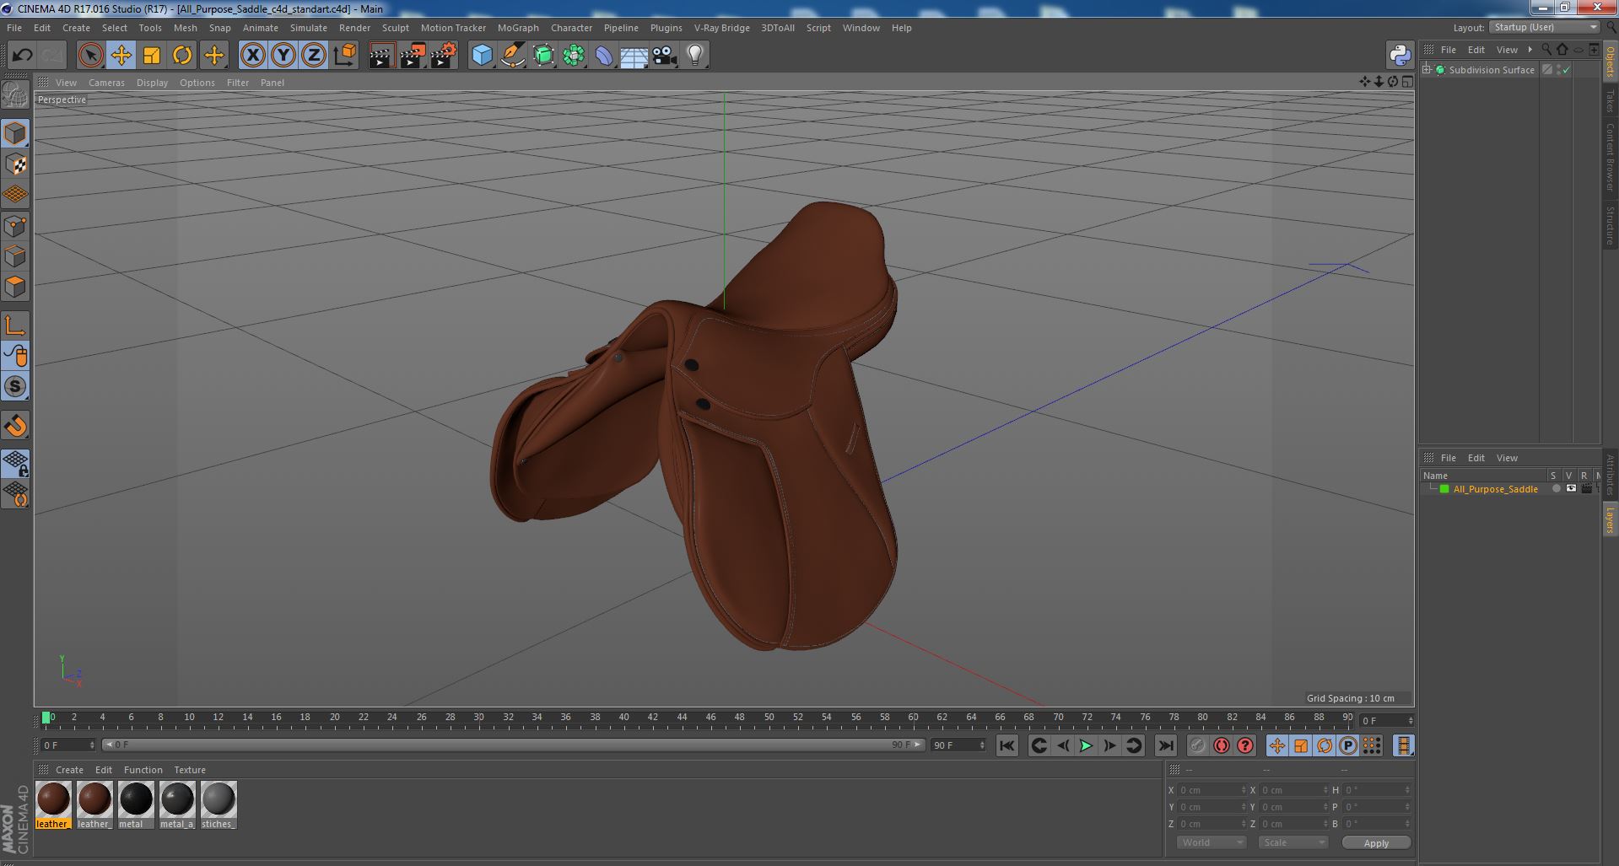Click the magnet Snap icon in left toolbar
The width and height of the screenshot is (1619, 866).
15,426
